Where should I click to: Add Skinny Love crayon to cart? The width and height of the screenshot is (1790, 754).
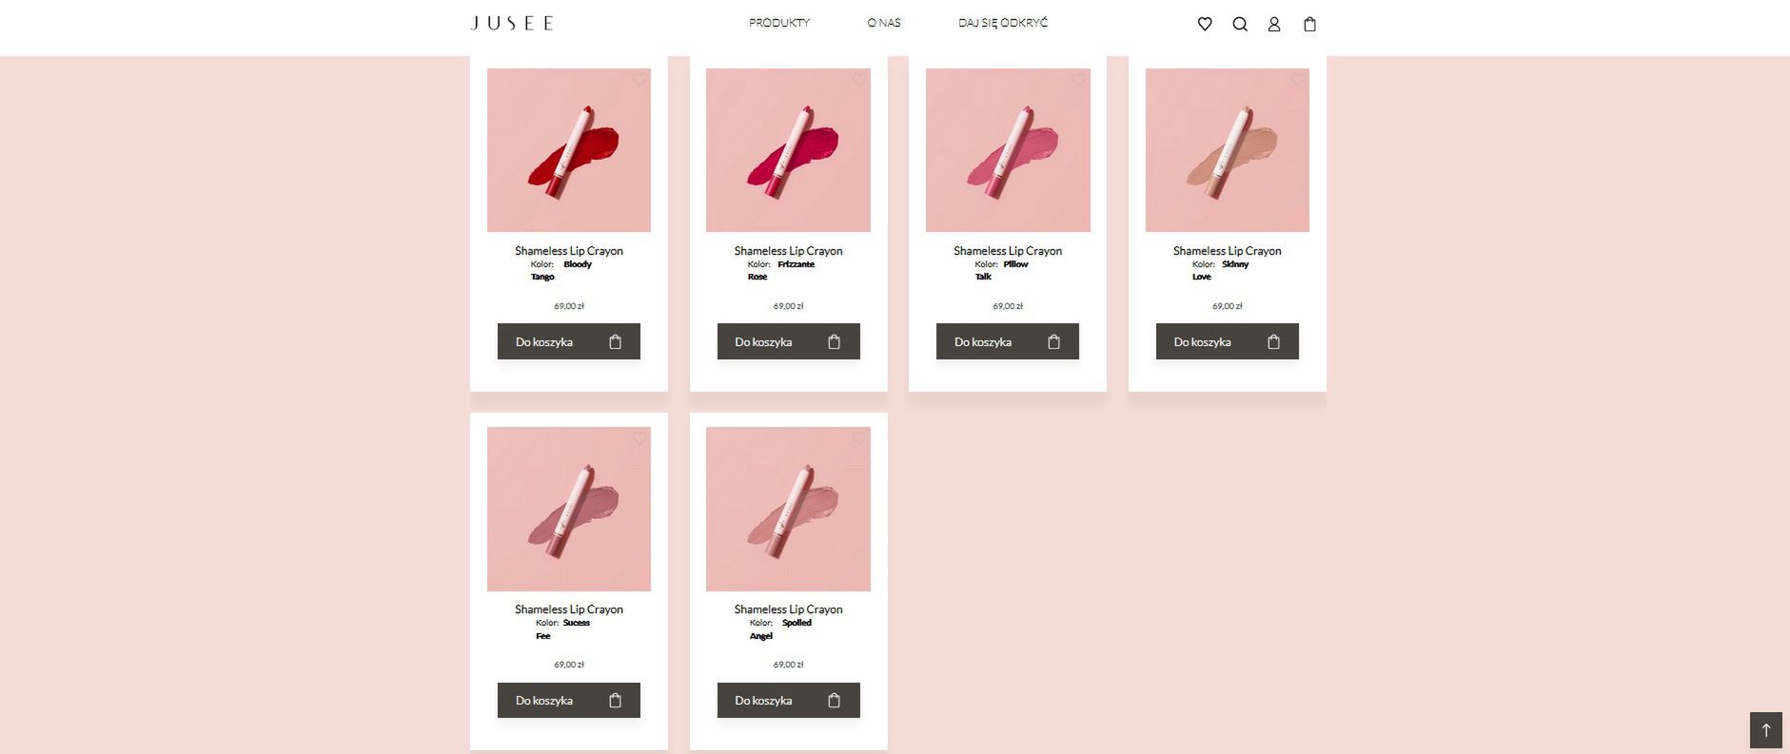[1228, 341]
